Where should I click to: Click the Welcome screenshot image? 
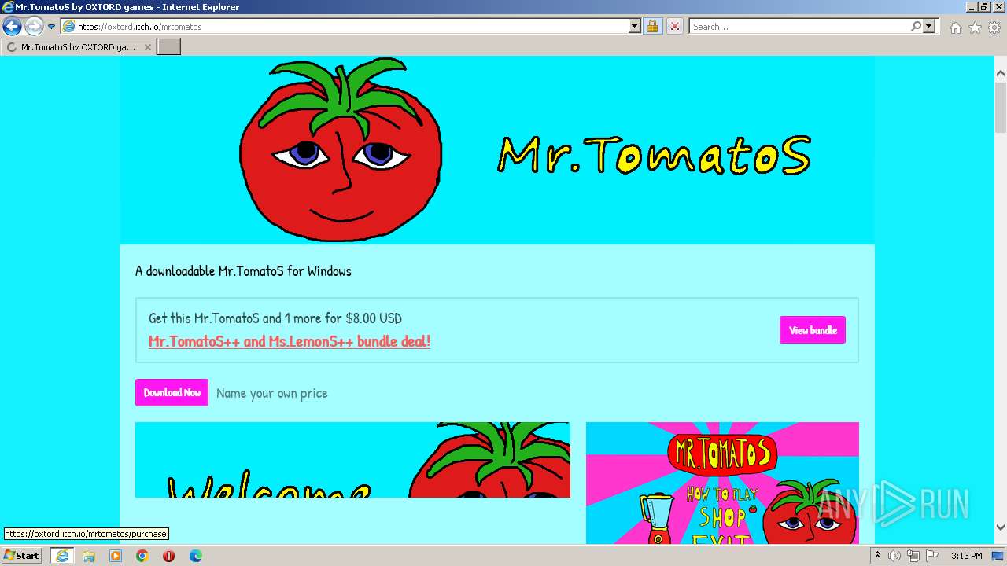point(352,460)
